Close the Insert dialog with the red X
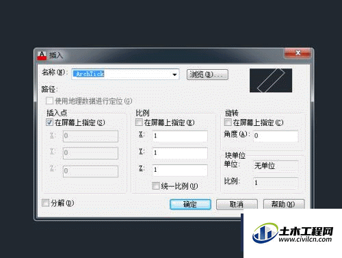342x258 pixels. (x=298, y=53)
